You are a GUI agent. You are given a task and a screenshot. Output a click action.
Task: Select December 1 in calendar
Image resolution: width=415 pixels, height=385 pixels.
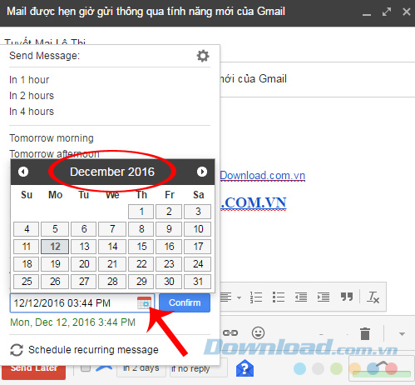tap(141, 212)
